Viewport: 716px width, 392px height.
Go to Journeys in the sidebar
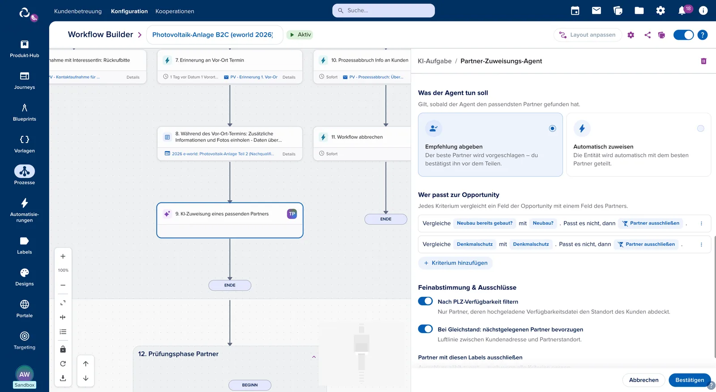[x=25, y=80]
